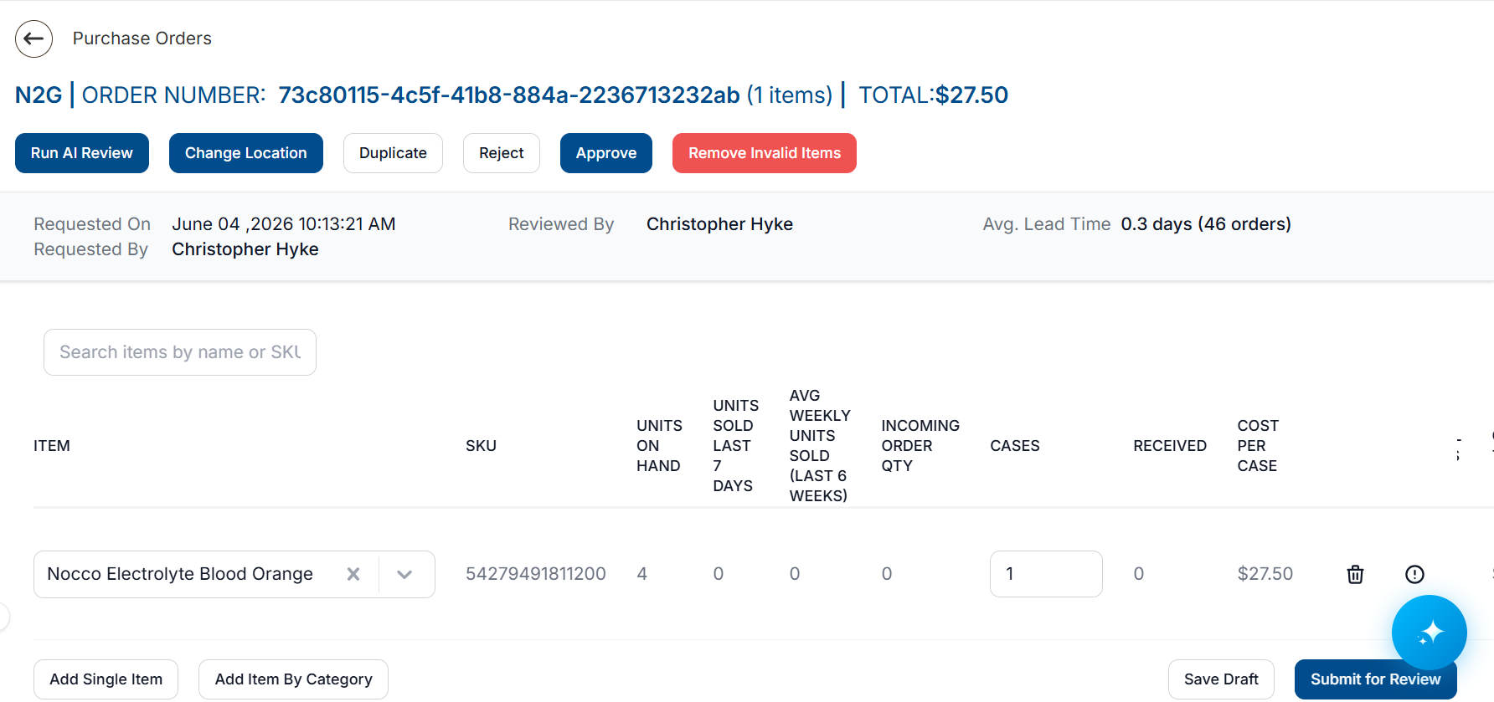
Task: Save Draft of the order
Action: tap(1221, 679)
